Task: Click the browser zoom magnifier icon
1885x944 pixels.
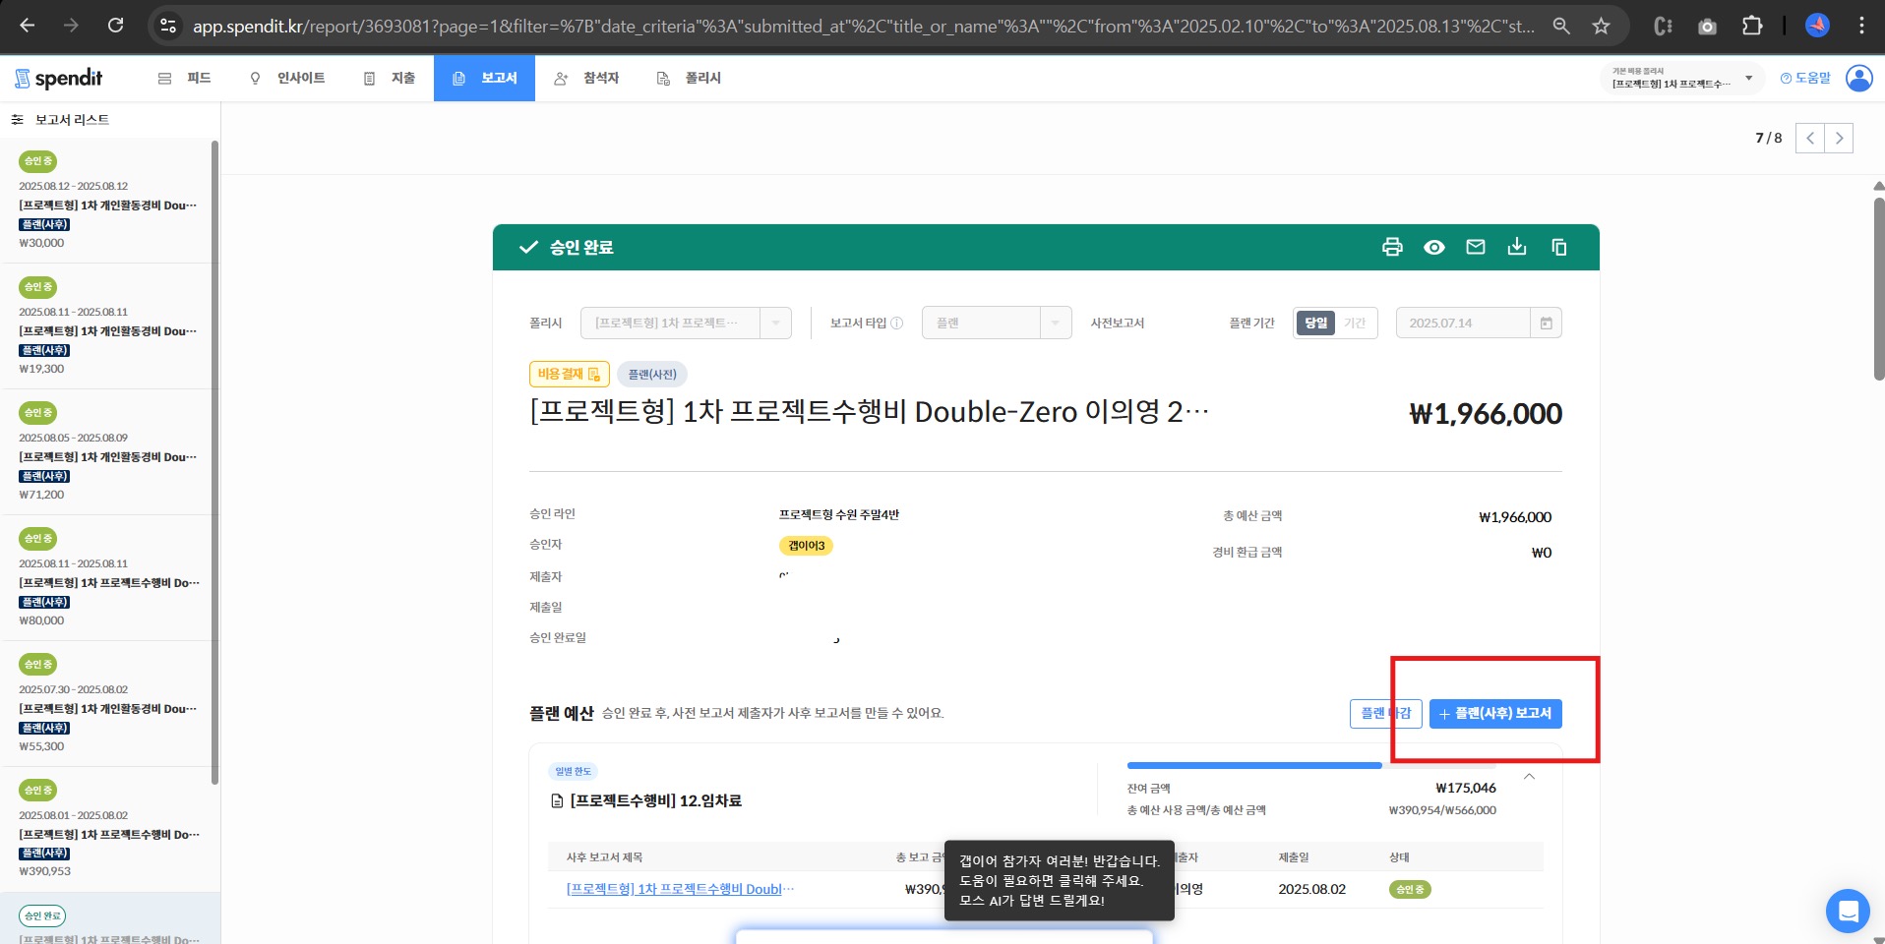Action: 1561,26
